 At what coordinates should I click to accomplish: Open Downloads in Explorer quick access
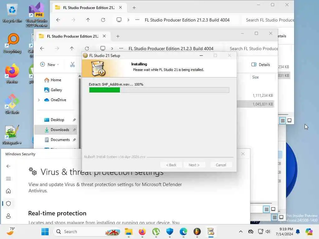tap(56, 130)
